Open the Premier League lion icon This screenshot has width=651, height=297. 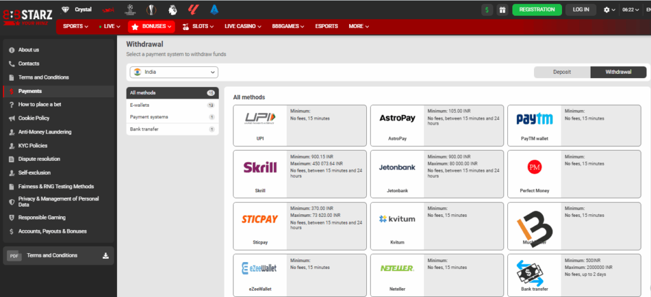click(x=172, y=10)
